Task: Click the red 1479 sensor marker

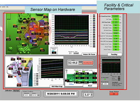Action: pyautogui.click(x=31, y=29)
